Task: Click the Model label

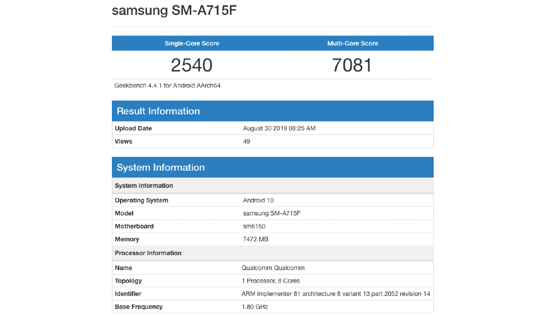Action: (124, 213)
